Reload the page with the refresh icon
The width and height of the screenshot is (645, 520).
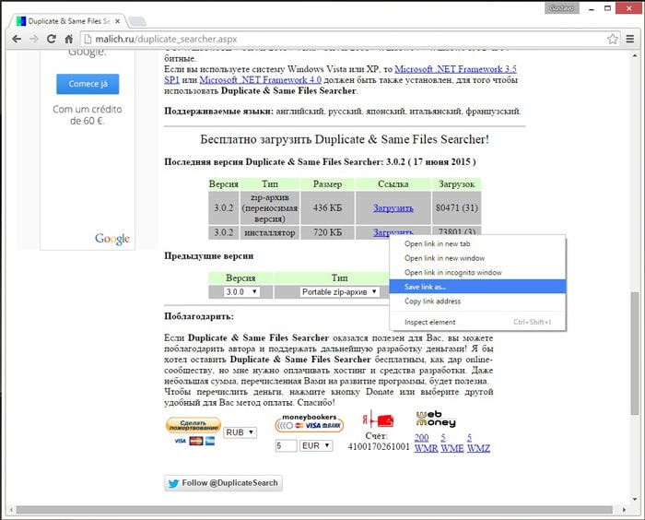(52, 39)
